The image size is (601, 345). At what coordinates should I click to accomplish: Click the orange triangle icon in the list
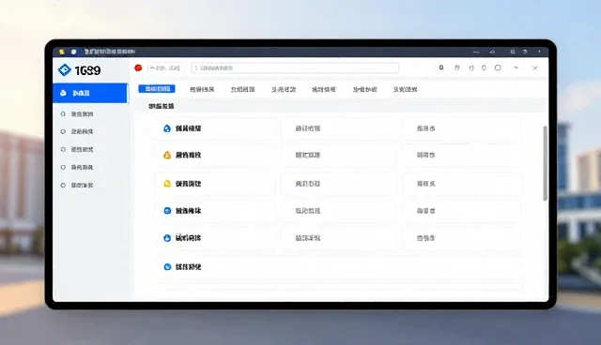coord(167,155)
